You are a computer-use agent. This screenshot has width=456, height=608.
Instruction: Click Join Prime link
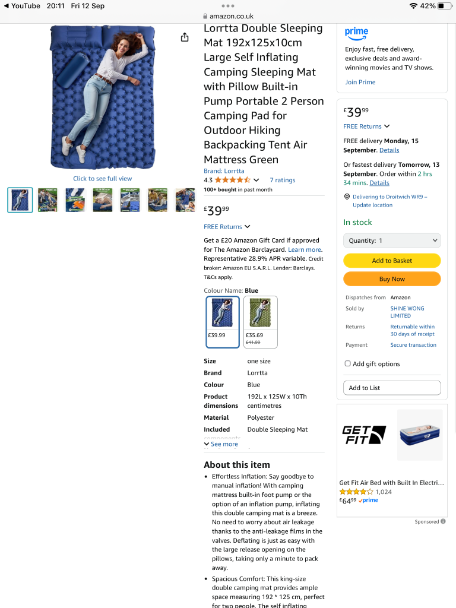point(360,82)
